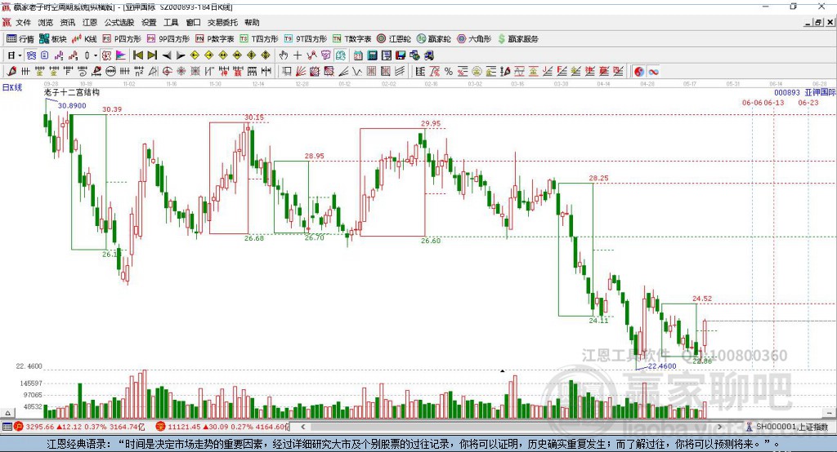This screenshot has height=452, width=837.
Task: Select the percent % line tool
Action: pos(449,72)
